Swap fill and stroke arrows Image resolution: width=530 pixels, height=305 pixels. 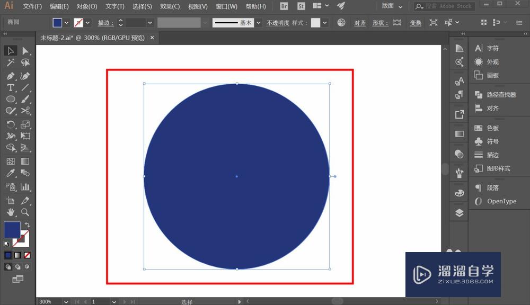27,225
